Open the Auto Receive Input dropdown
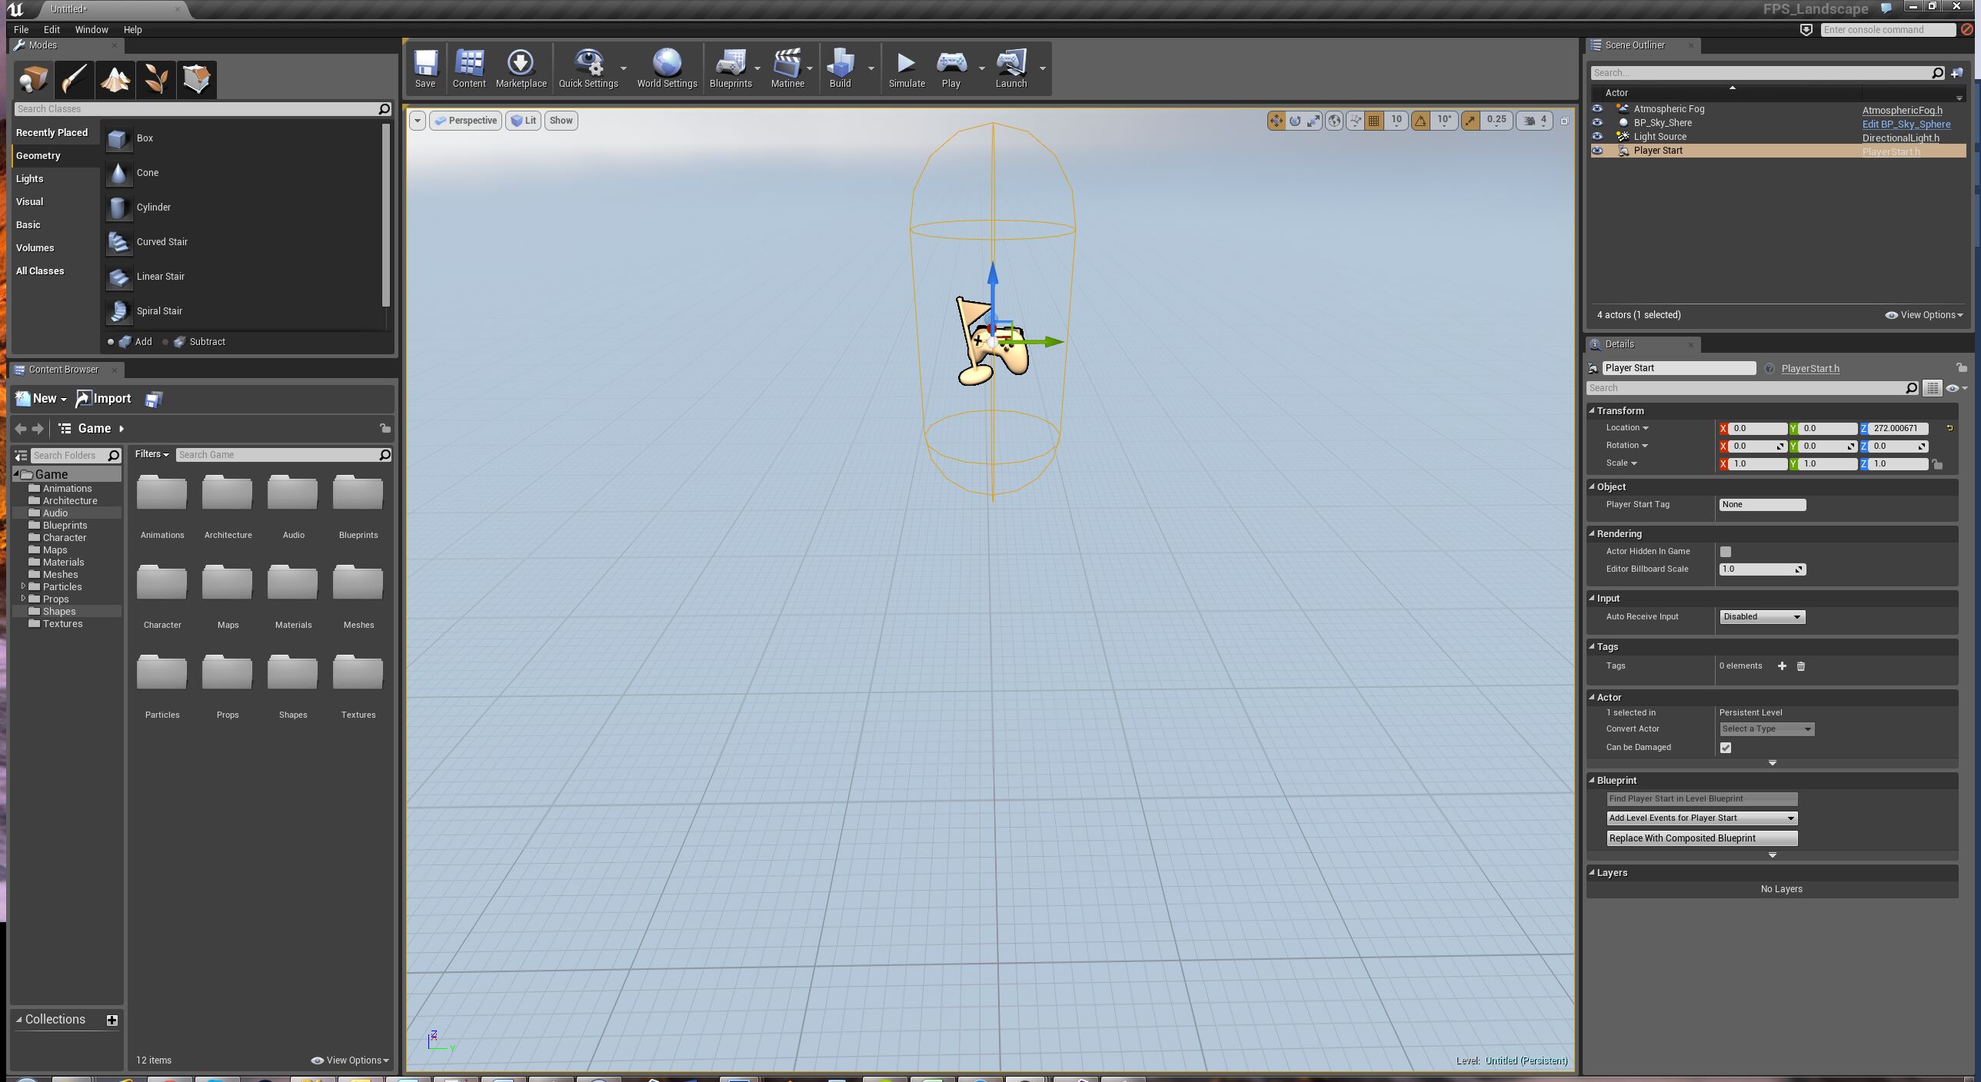This screenshot has height=1082, width=1981. [1761, 617]
